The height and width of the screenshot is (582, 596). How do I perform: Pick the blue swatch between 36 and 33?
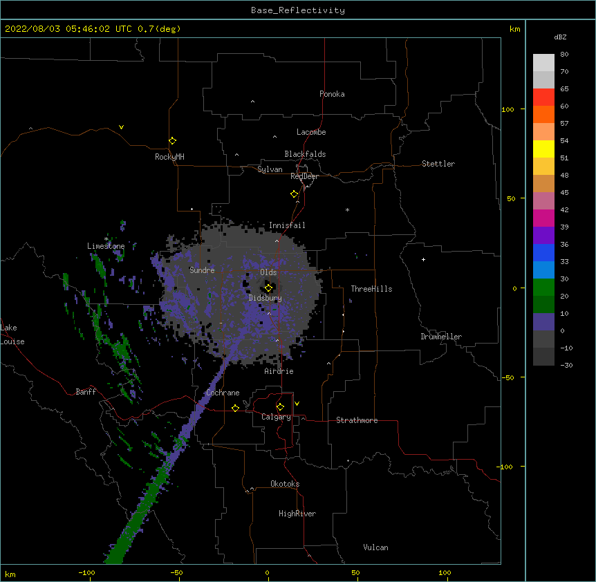pos(543,252)
